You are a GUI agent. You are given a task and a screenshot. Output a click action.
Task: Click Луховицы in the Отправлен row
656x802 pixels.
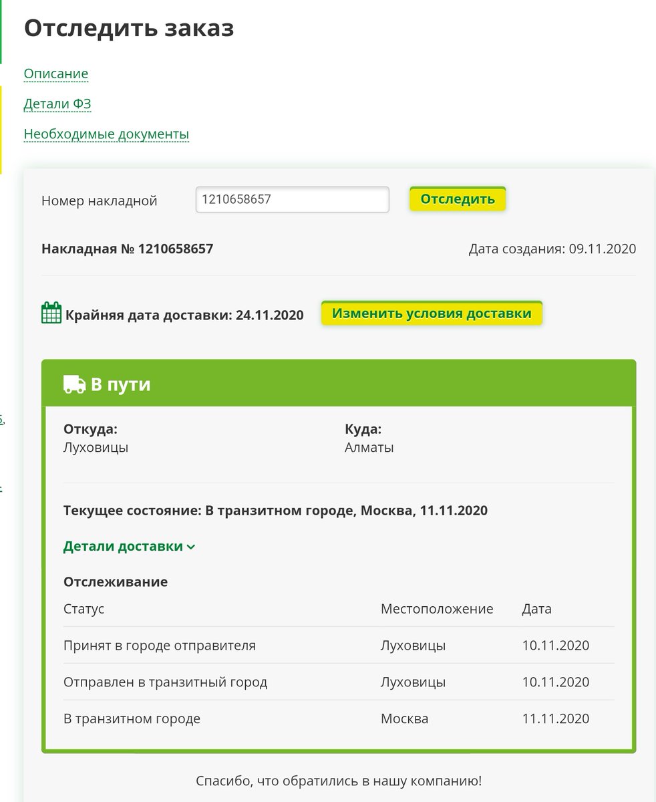tap(413, 682)
